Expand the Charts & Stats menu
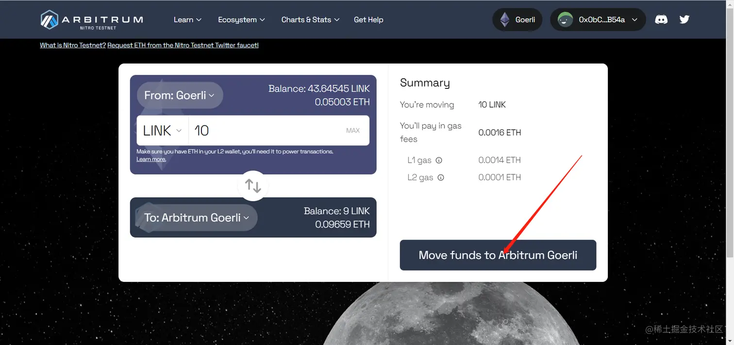This screenshot has height=345, width=734. pyautogui.click(x=310, y=19)
